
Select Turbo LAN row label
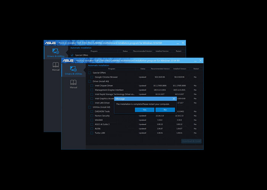pyautogui.click(x=100, y=133)
